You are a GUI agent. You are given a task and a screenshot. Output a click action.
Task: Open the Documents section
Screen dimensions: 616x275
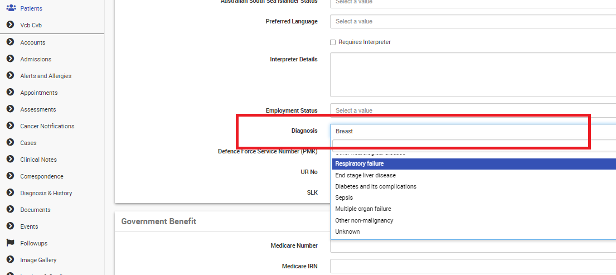pyautogui.click(x=35, y=210)
